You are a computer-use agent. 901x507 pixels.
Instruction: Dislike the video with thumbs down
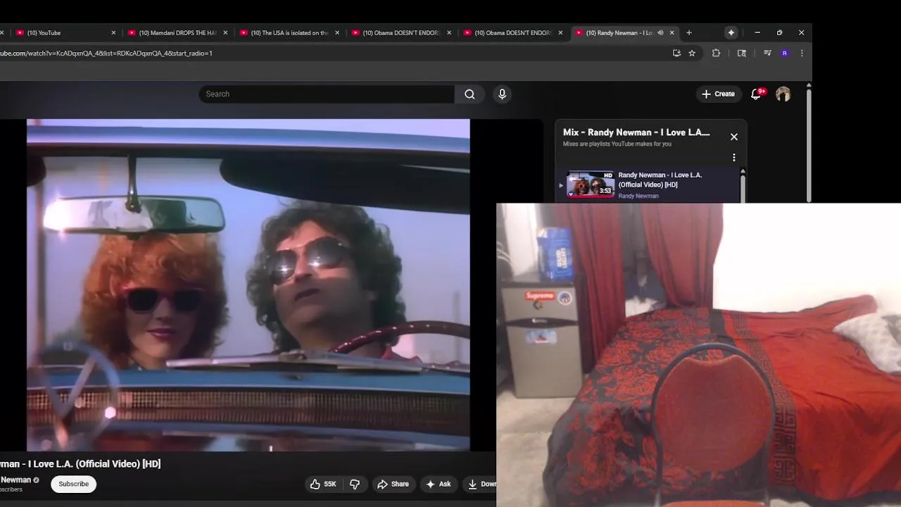355,484
